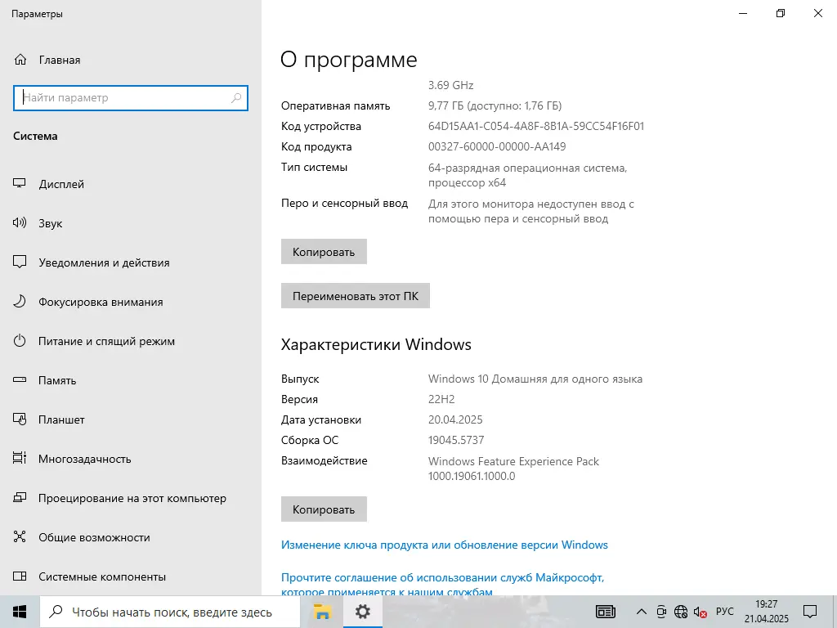Click the Meet Now tray icon
The width and height of the screenshot is (837, 628).
(x=661, y=612)
